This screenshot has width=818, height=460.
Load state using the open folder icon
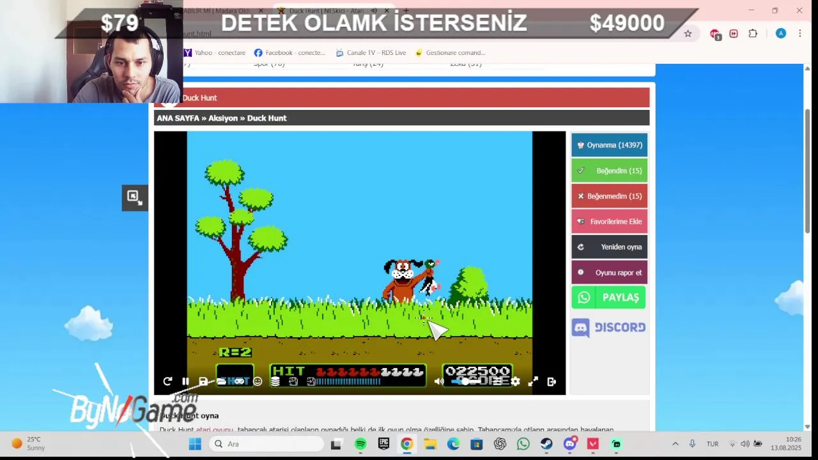pyautogui.click(x=221, y=381)
